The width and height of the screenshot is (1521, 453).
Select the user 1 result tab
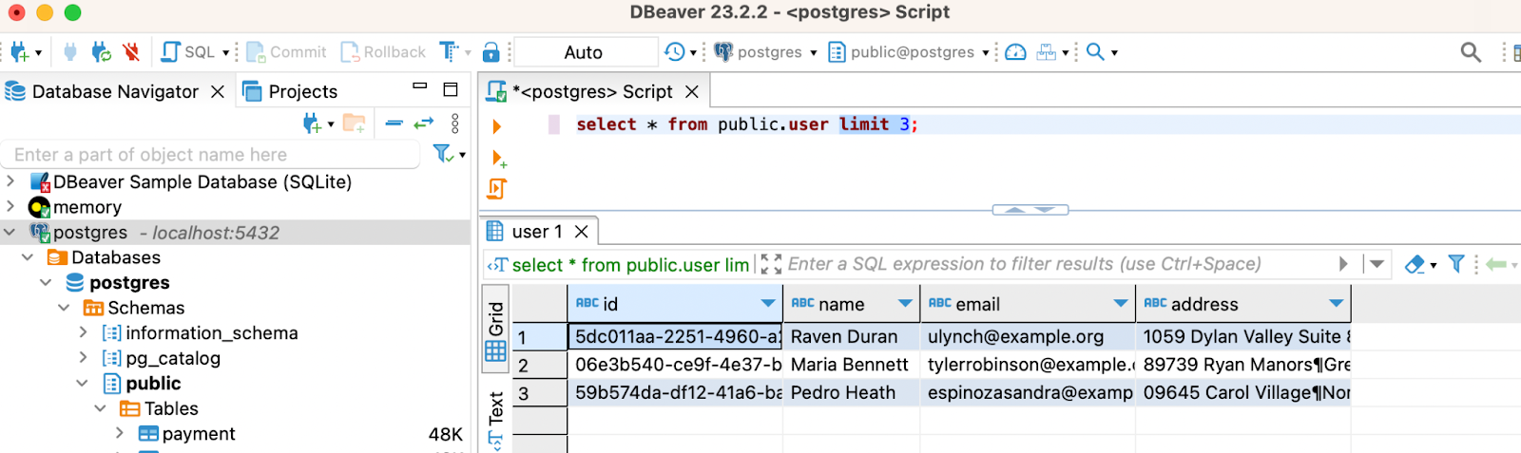point(536,232)
